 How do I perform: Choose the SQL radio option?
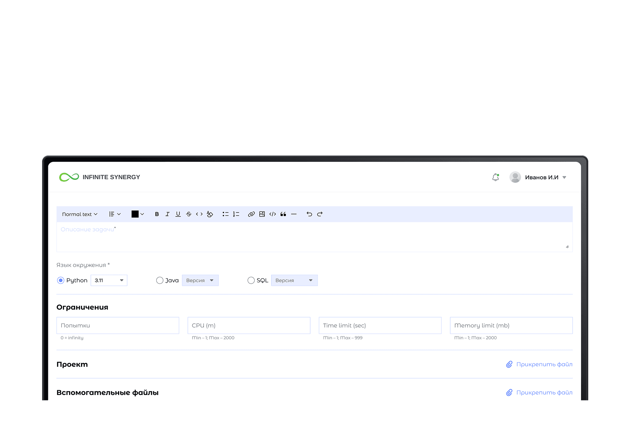(x=251, y=280)
